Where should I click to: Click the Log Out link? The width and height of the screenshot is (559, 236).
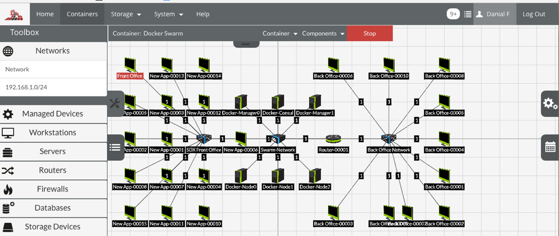pos(534,14)
